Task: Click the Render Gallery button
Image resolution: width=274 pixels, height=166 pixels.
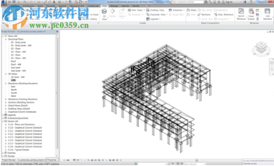Action: 88,19
